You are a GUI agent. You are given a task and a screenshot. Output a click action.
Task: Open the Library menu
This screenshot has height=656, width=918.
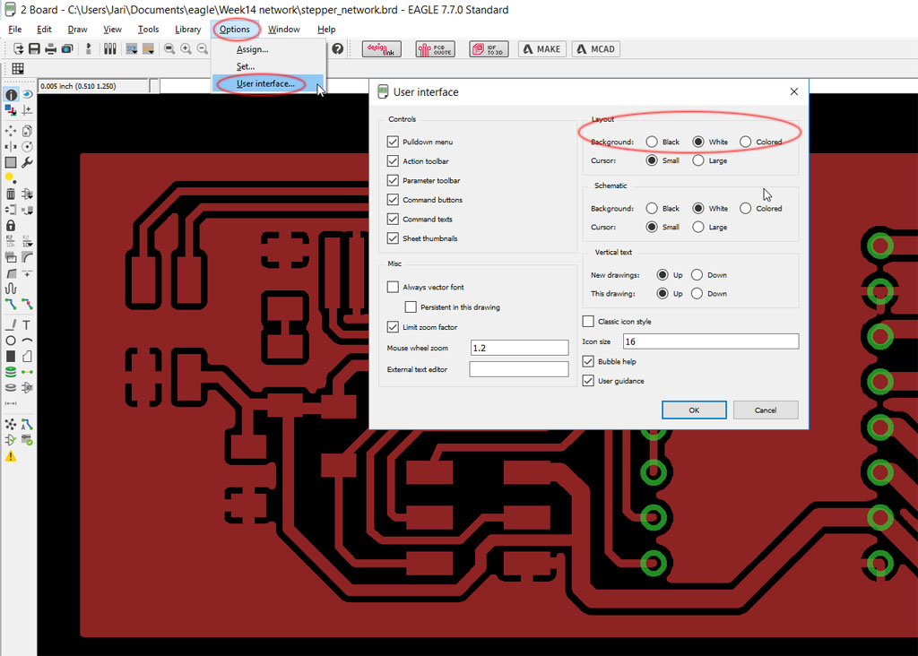pos(187,30)
